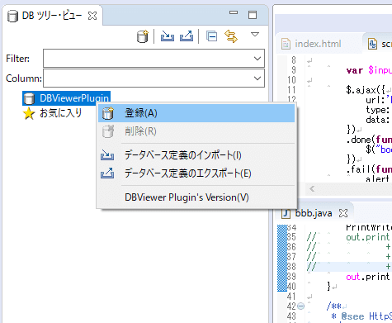Screen dimensions: 392x323
Task: Select the DBViewerPlugin tree node
Action: tap(66, 98)
